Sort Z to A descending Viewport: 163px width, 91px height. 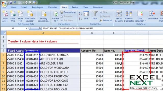[80, 19]
